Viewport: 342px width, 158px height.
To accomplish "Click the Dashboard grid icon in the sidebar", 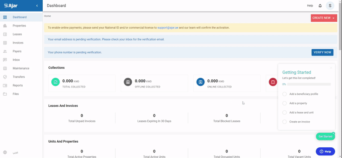I will (5, 17).
